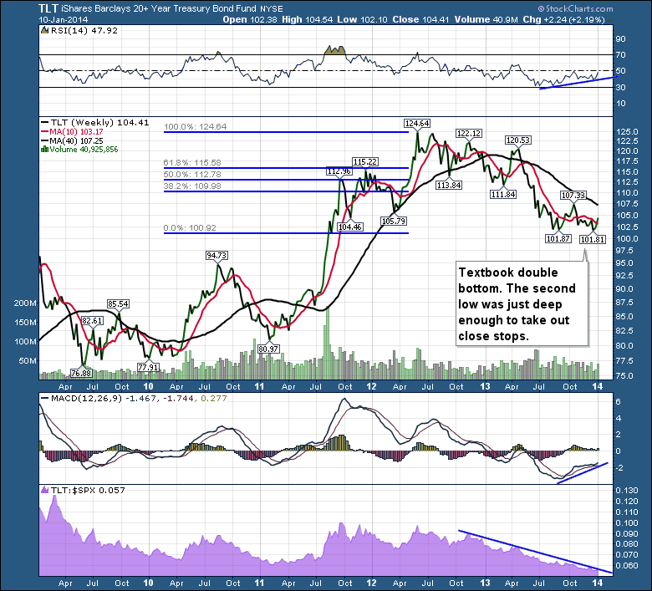Click the 80.97 low price label
Screen dimensions: 652x591
268,349
